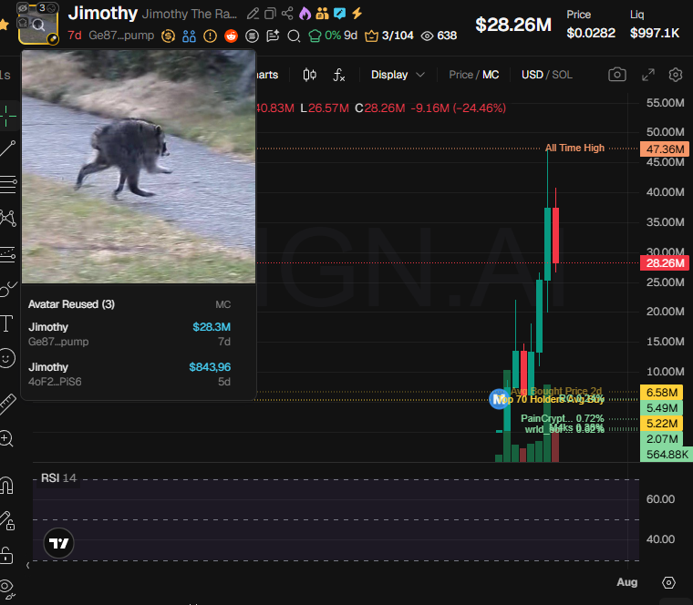
Task: Click the 564.88K price axis tag
Action: [x=667, y=455]
